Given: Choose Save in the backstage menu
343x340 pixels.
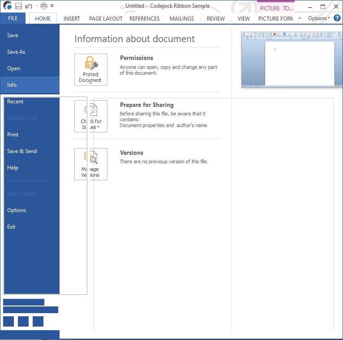Looking at the screenshot, I should 30,35.
